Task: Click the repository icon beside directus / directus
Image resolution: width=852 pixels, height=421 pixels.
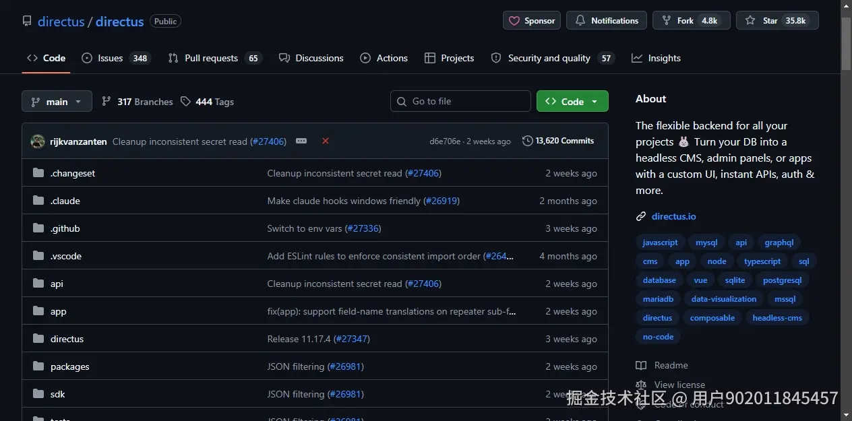Action: point(27,21)
